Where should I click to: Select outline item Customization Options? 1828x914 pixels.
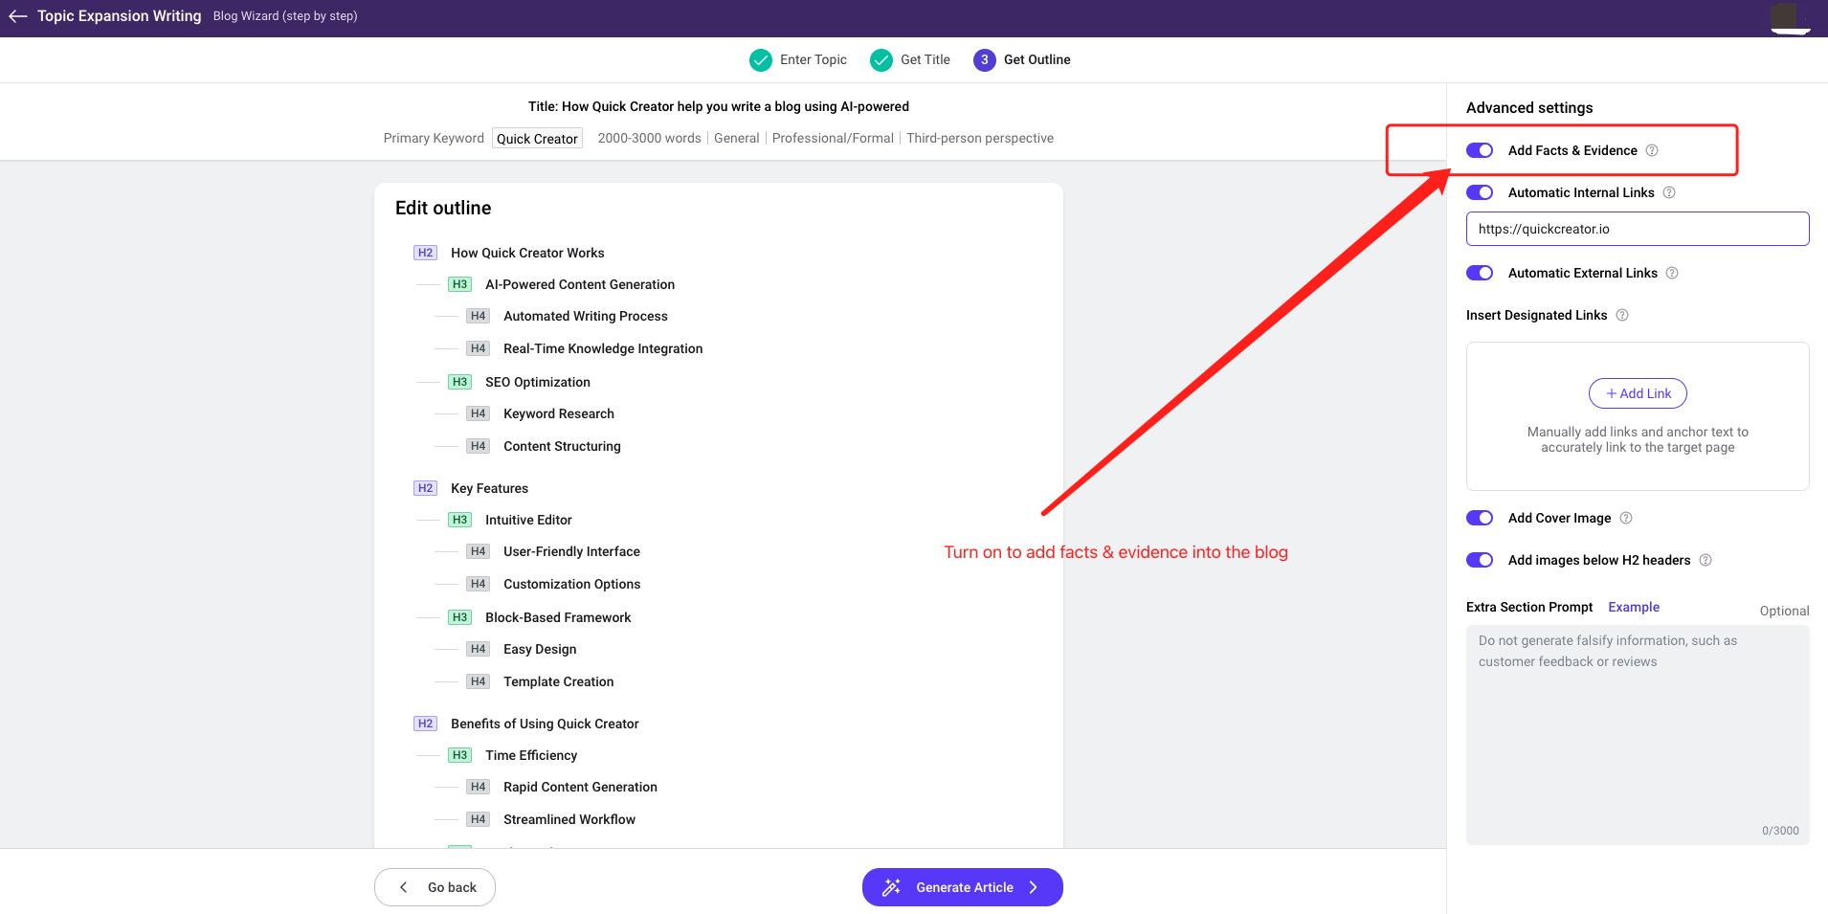(571, 584)
